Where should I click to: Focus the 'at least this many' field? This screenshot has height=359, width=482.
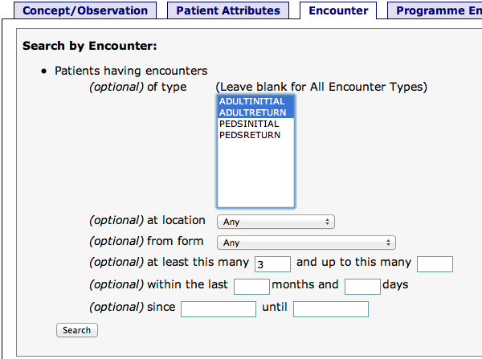point(272,264)
